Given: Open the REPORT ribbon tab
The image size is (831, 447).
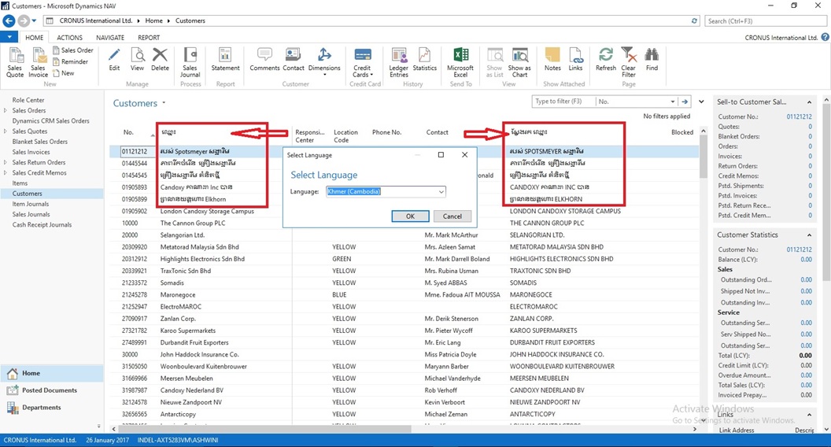Looking at the screenshot, I should click(x=149, y=37).
